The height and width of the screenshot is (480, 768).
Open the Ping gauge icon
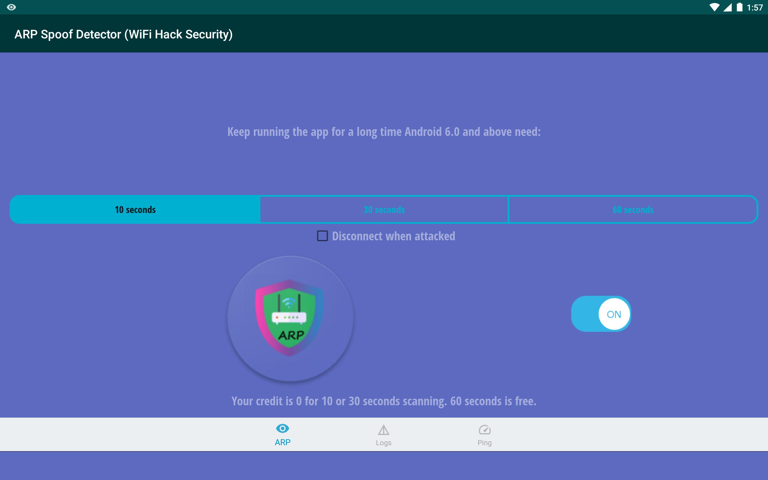click(x=484, y=430)
